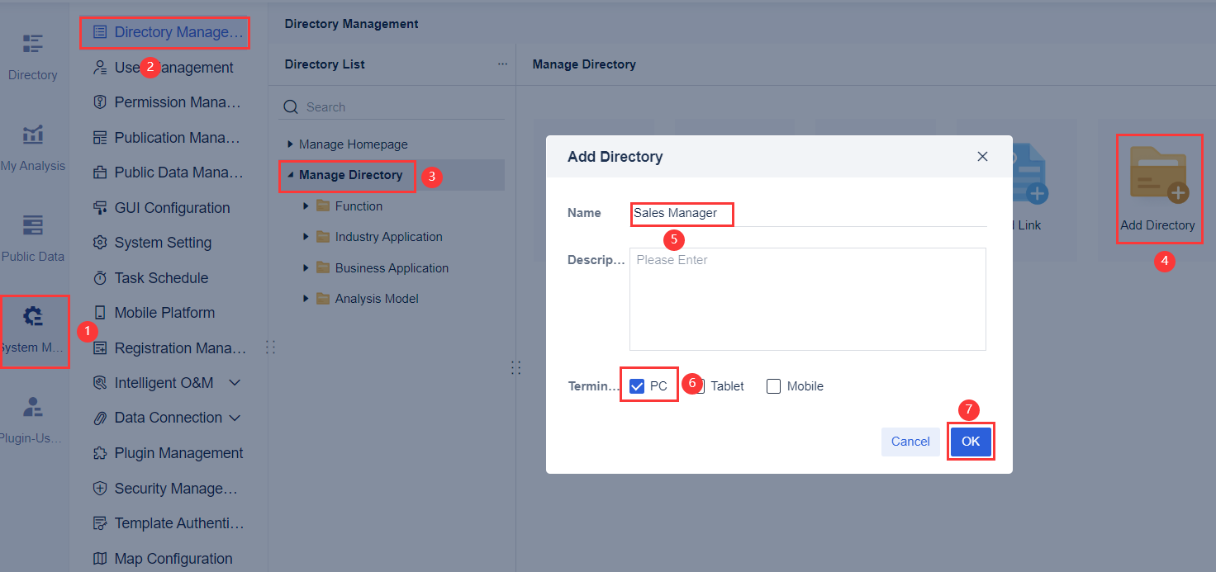Select the Industry Application folder row
The height and width of the screenshot is (572, 1216).
[392, 237]
